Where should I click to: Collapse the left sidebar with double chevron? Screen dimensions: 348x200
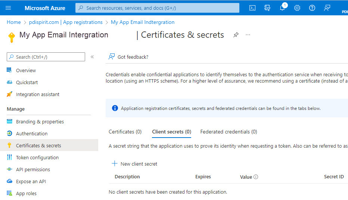pos(92,57)
